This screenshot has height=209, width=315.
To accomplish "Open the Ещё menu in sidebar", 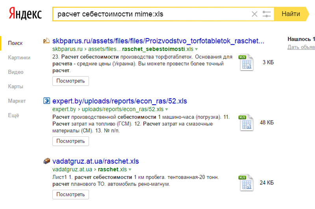I will pos(13,115).
